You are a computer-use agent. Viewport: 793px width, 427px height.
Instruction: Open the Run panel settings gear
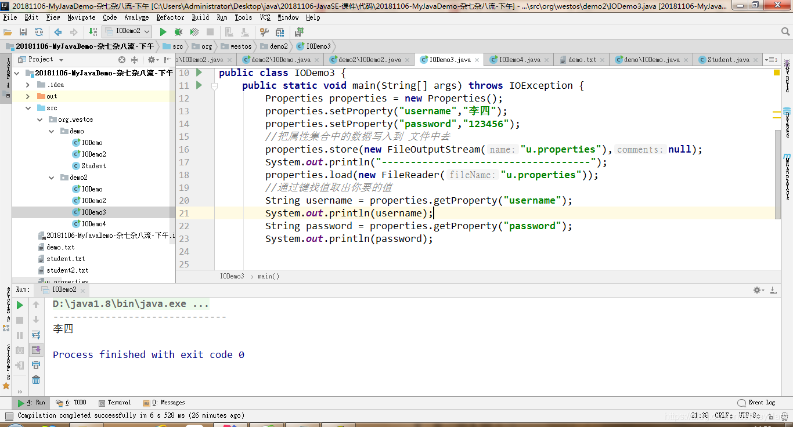click(x=758, y=290)
